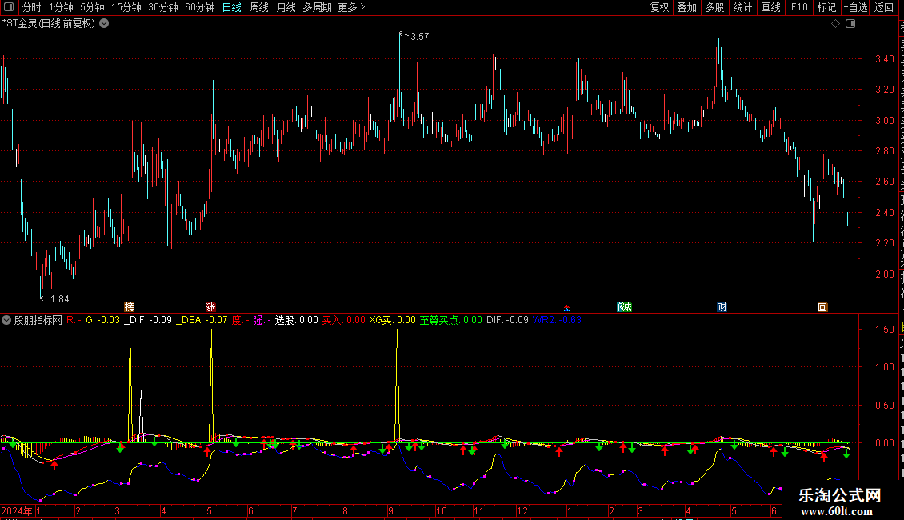Click the 榜 event marker icon

(x=129, y=306)
